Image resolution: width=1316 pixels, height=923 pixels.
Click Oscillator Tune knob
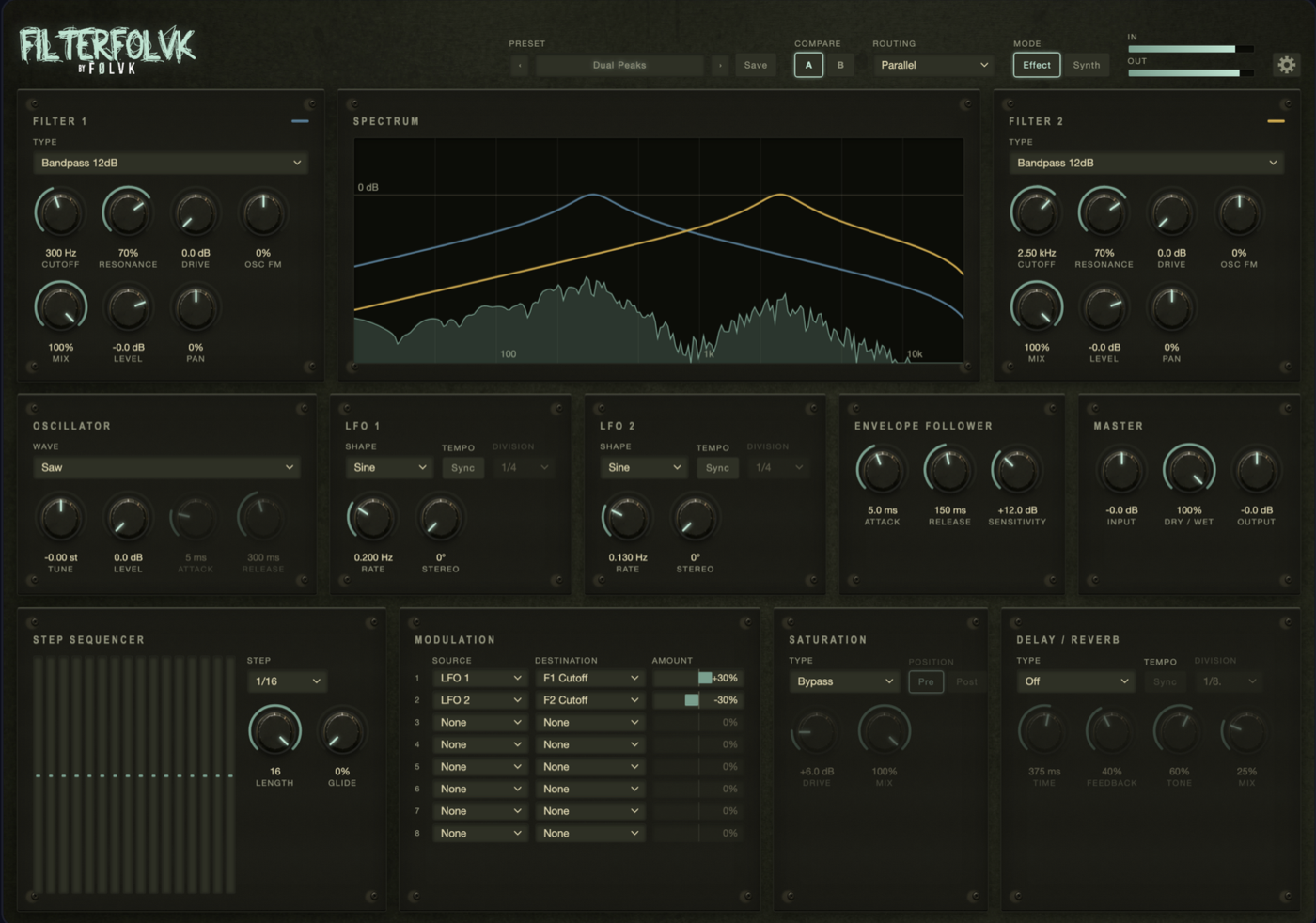pyautogui.click(x=60, y=518)
